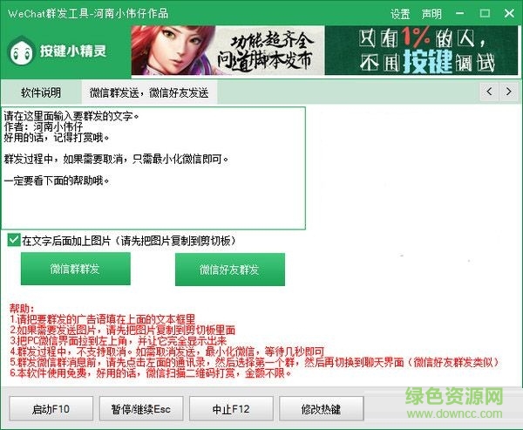Screen dimensions: 523x430
Task: Click the 修改热键 button
Action: coord(321,409)
